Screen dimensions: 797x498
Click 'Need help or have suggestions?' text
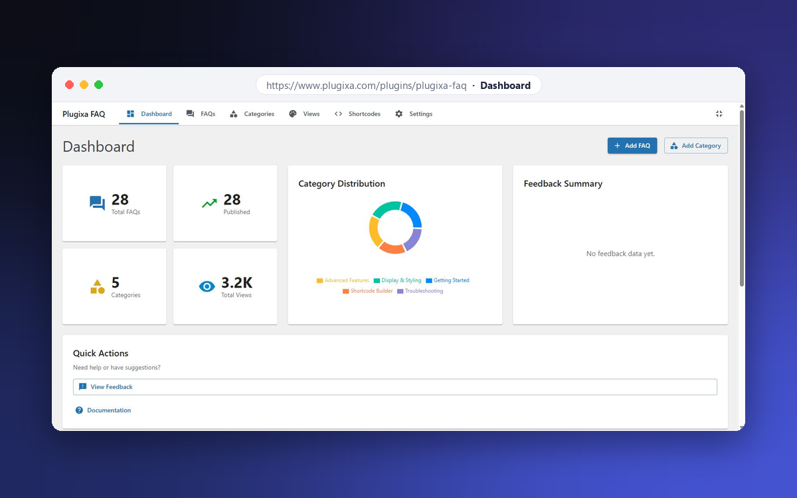click(117, 368)
